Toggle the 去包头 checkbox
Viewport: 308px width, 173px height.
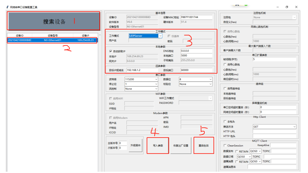[x=225, y=122]
